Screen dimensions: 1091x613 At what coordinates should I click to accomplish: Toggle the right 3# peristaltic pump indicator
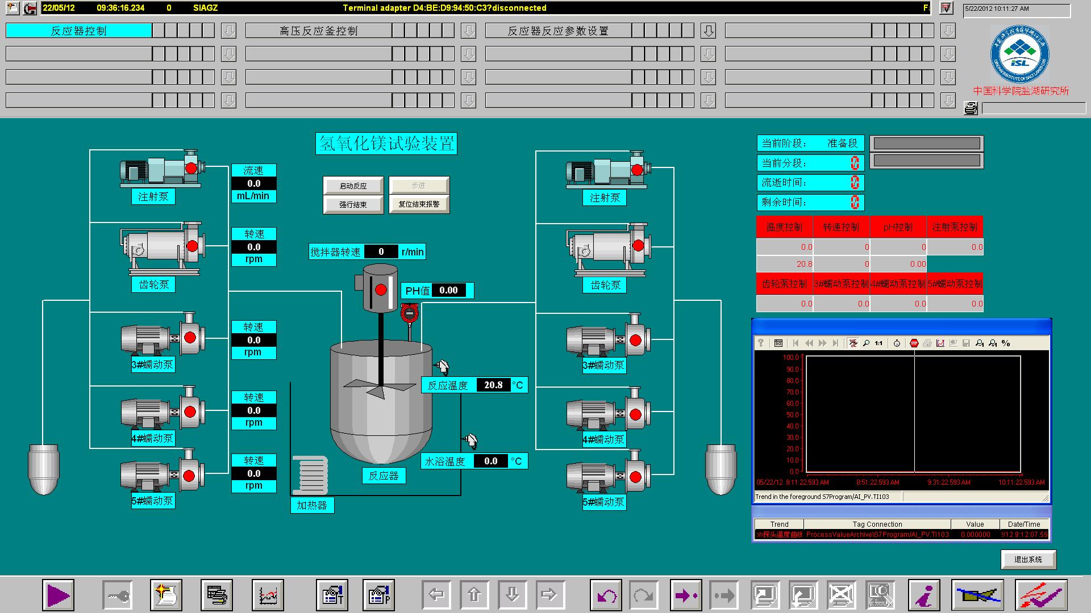[x=635, y=340]
